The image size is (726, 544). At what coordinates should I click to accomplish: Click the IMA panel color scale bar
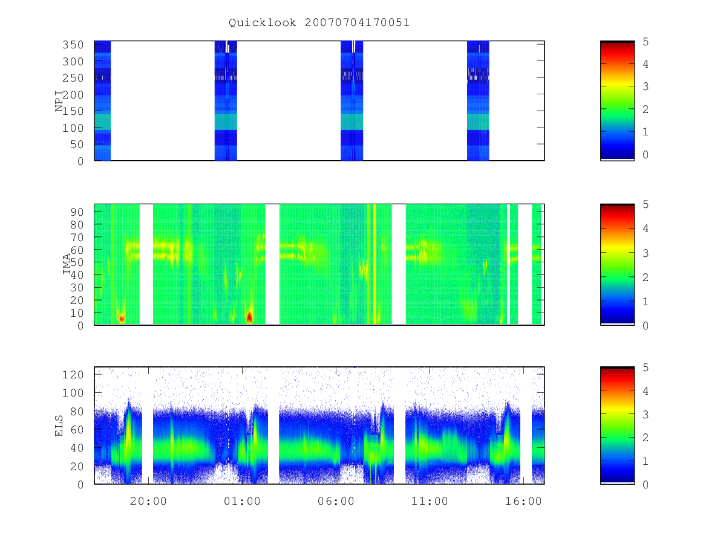pyautogui.click(x=617, y=265)
